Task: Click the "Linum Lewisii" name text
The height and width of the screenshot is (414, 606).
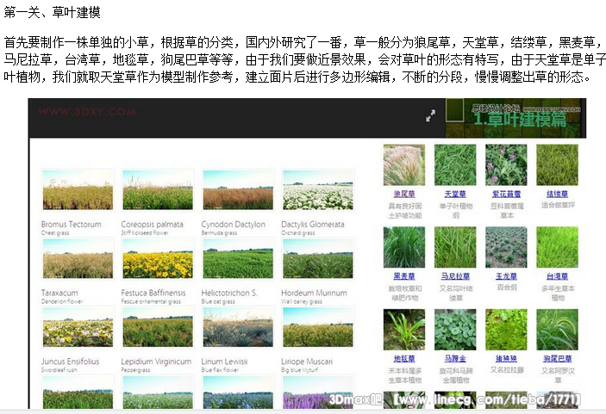Action: tap(224, 361)
